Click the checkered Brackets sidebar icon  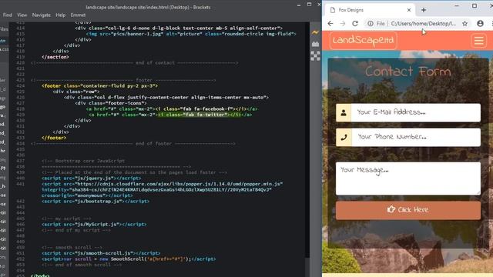tap(315, 56)
